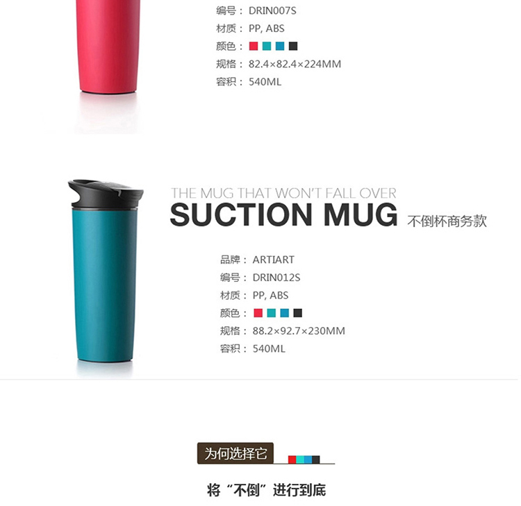This screenshot has width=521, height=506.
Task: Select the teal swatch for DRIN007S
Action: [x=267, y=46]
